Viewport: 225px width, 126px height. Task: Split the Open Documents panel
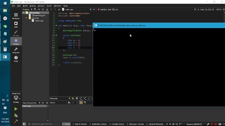coord(43,103)
